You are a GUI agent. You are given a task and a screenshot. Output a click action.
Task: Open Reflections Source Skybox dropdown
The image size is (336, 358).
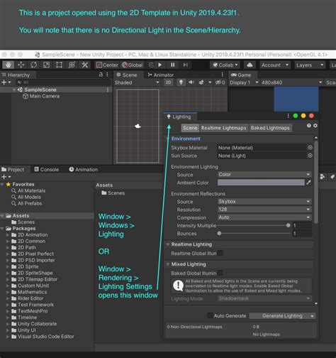[264, 202]
